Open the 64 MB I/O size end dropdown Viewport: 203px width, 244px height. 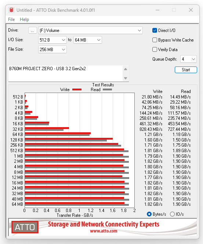tap(88, 40)
